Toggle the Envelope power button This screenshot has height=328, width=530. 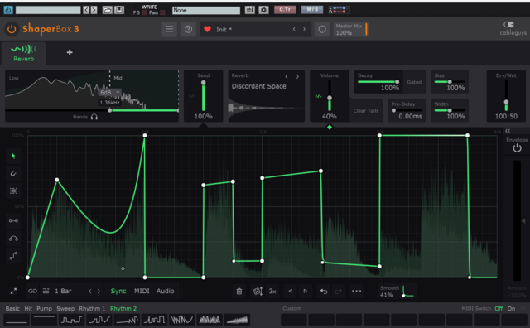pos(517,148)
